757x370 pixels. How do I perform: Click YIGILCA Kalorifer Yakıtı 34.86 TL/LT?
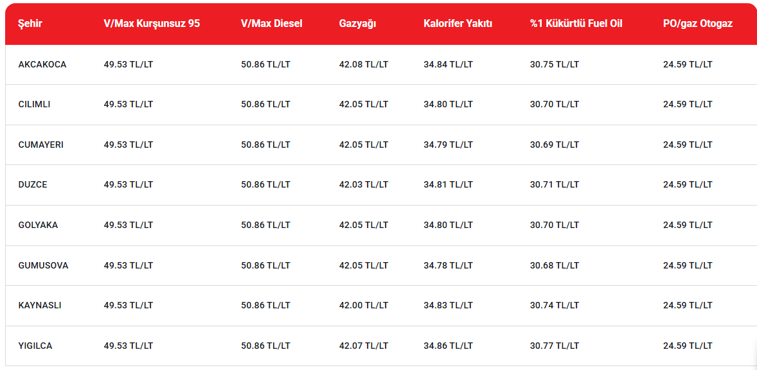448,346
